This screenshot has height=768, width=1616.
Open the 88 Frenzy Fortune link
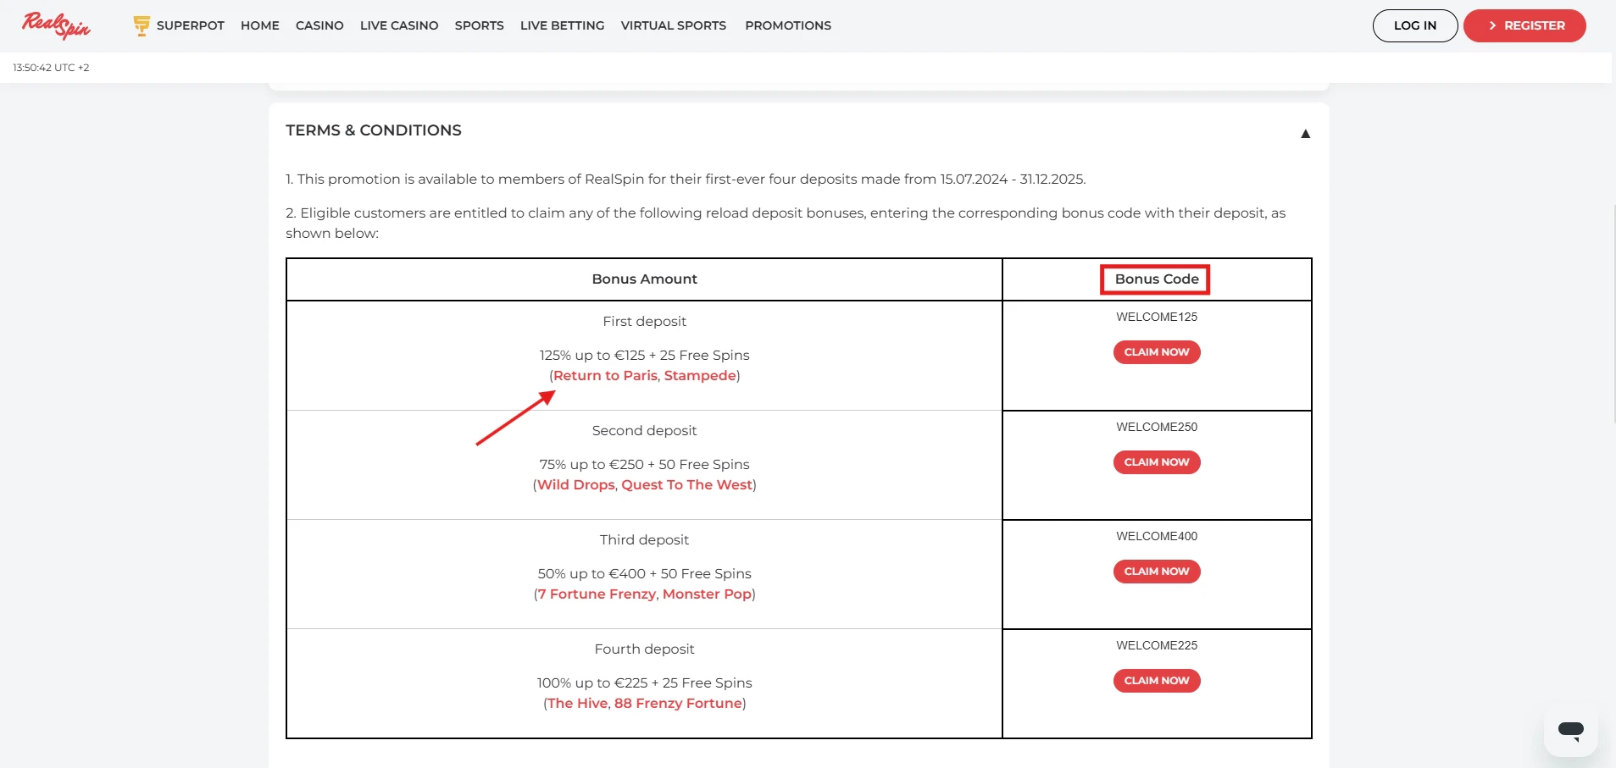[x=678, y=703]
